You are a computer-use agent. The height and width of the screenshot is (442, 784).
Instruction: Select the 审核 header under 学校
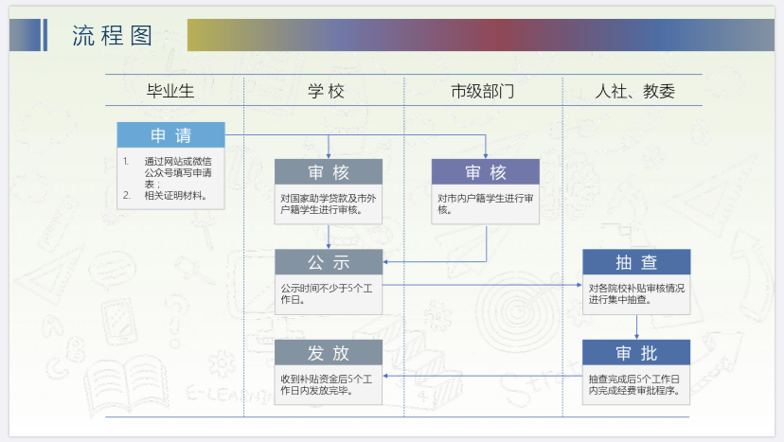[329, 172]
